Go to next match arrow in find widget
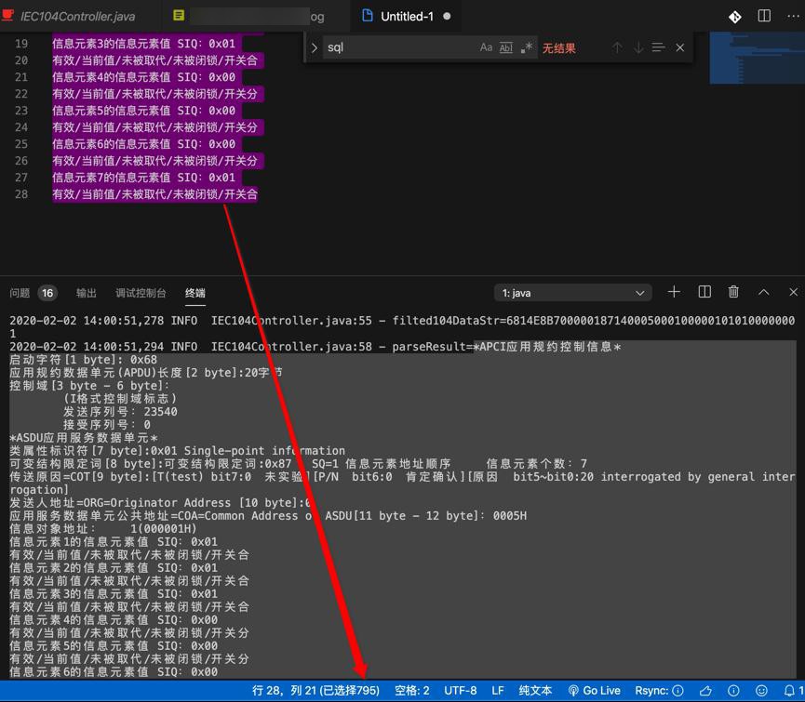 638,47
